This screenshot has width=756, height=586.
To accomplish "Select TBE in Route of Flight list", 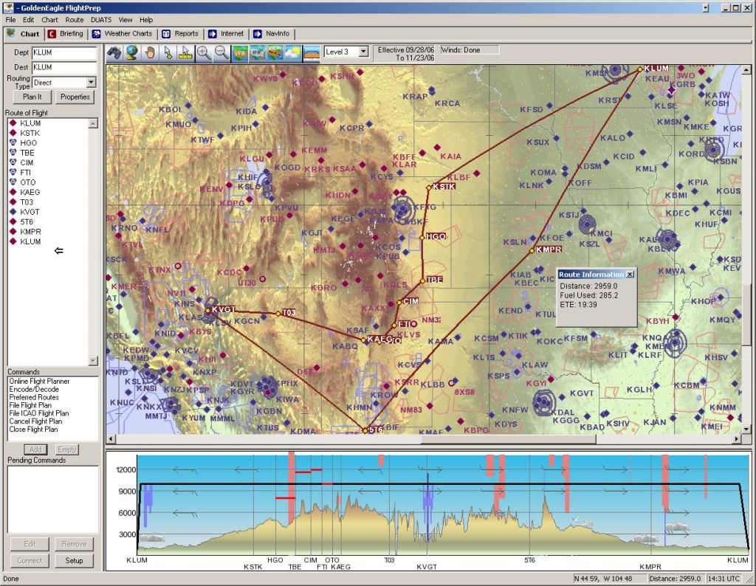I will pos(27,153).
